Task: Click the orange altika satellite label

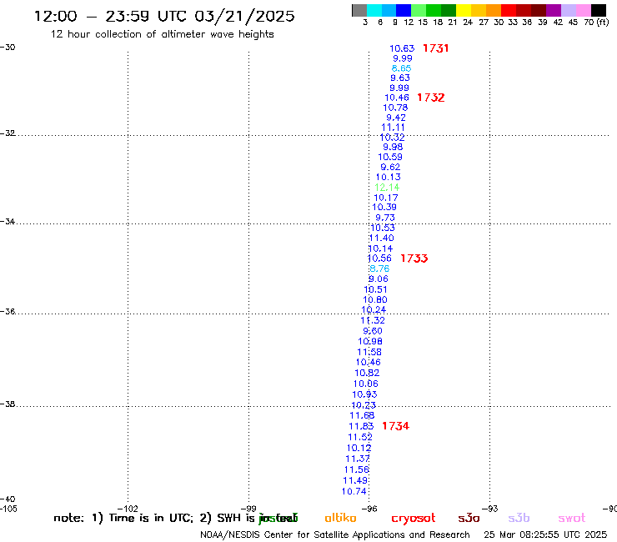Action: (x=341, y=518)
